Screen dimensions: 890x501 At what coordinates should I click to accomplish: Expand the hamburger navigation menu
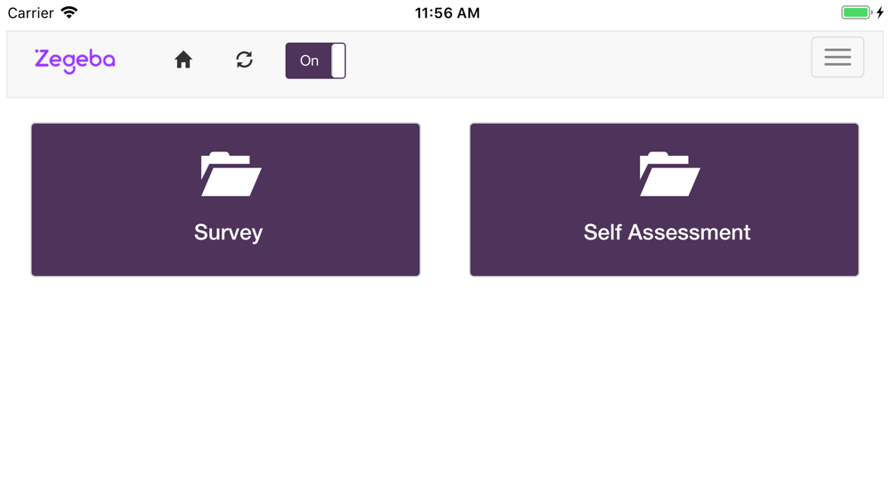(x=837, y=57)
